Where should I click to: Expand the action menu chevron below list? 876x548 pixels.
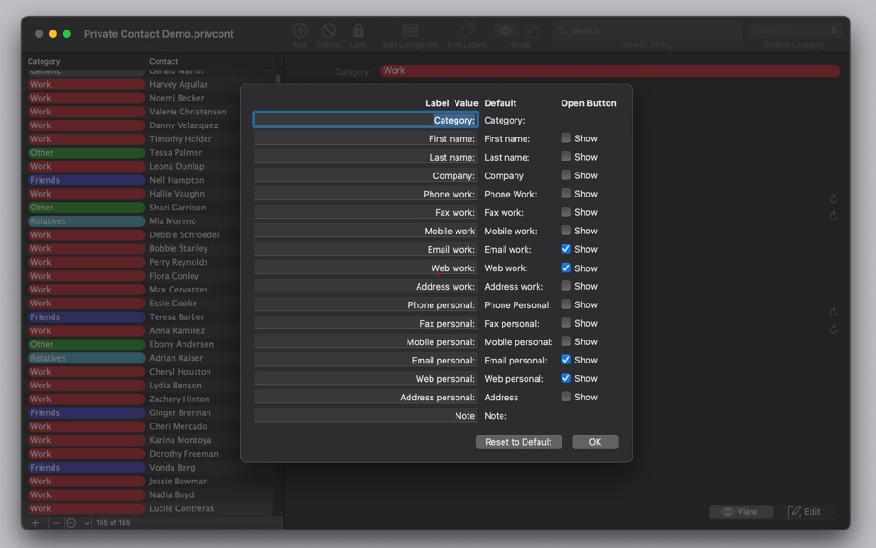click(87, 523)
